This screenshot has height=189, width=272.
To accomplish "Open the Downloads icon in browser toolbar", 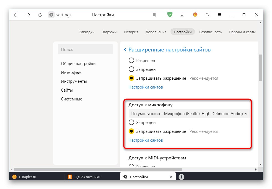I will point(182,15).
